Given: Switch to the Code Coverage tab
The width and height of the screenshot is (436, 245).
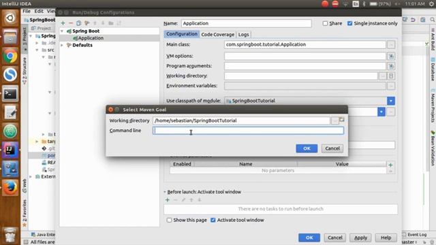Looking at the screenshot, I should click(x=218, y=35).
